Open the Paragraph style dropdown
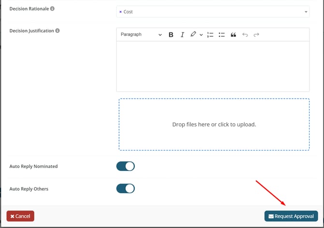This screenshot has height=228, width=324. pos(141,35)
